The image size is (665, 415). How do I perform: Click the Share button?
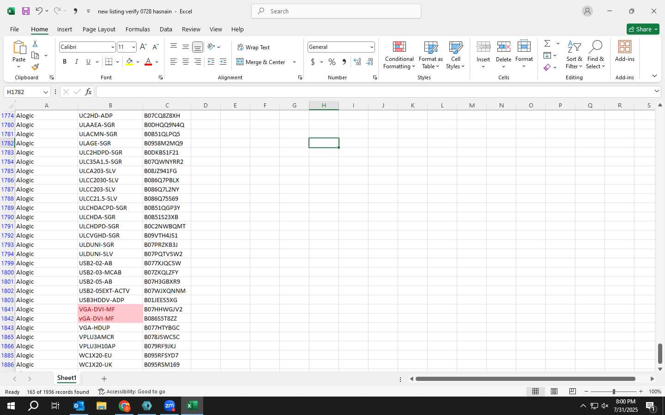click(x=643, y=29)
